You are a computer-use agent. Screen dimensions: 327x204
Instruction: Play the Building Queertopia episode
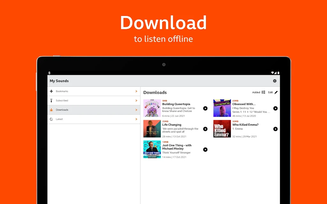pos(205,108)
